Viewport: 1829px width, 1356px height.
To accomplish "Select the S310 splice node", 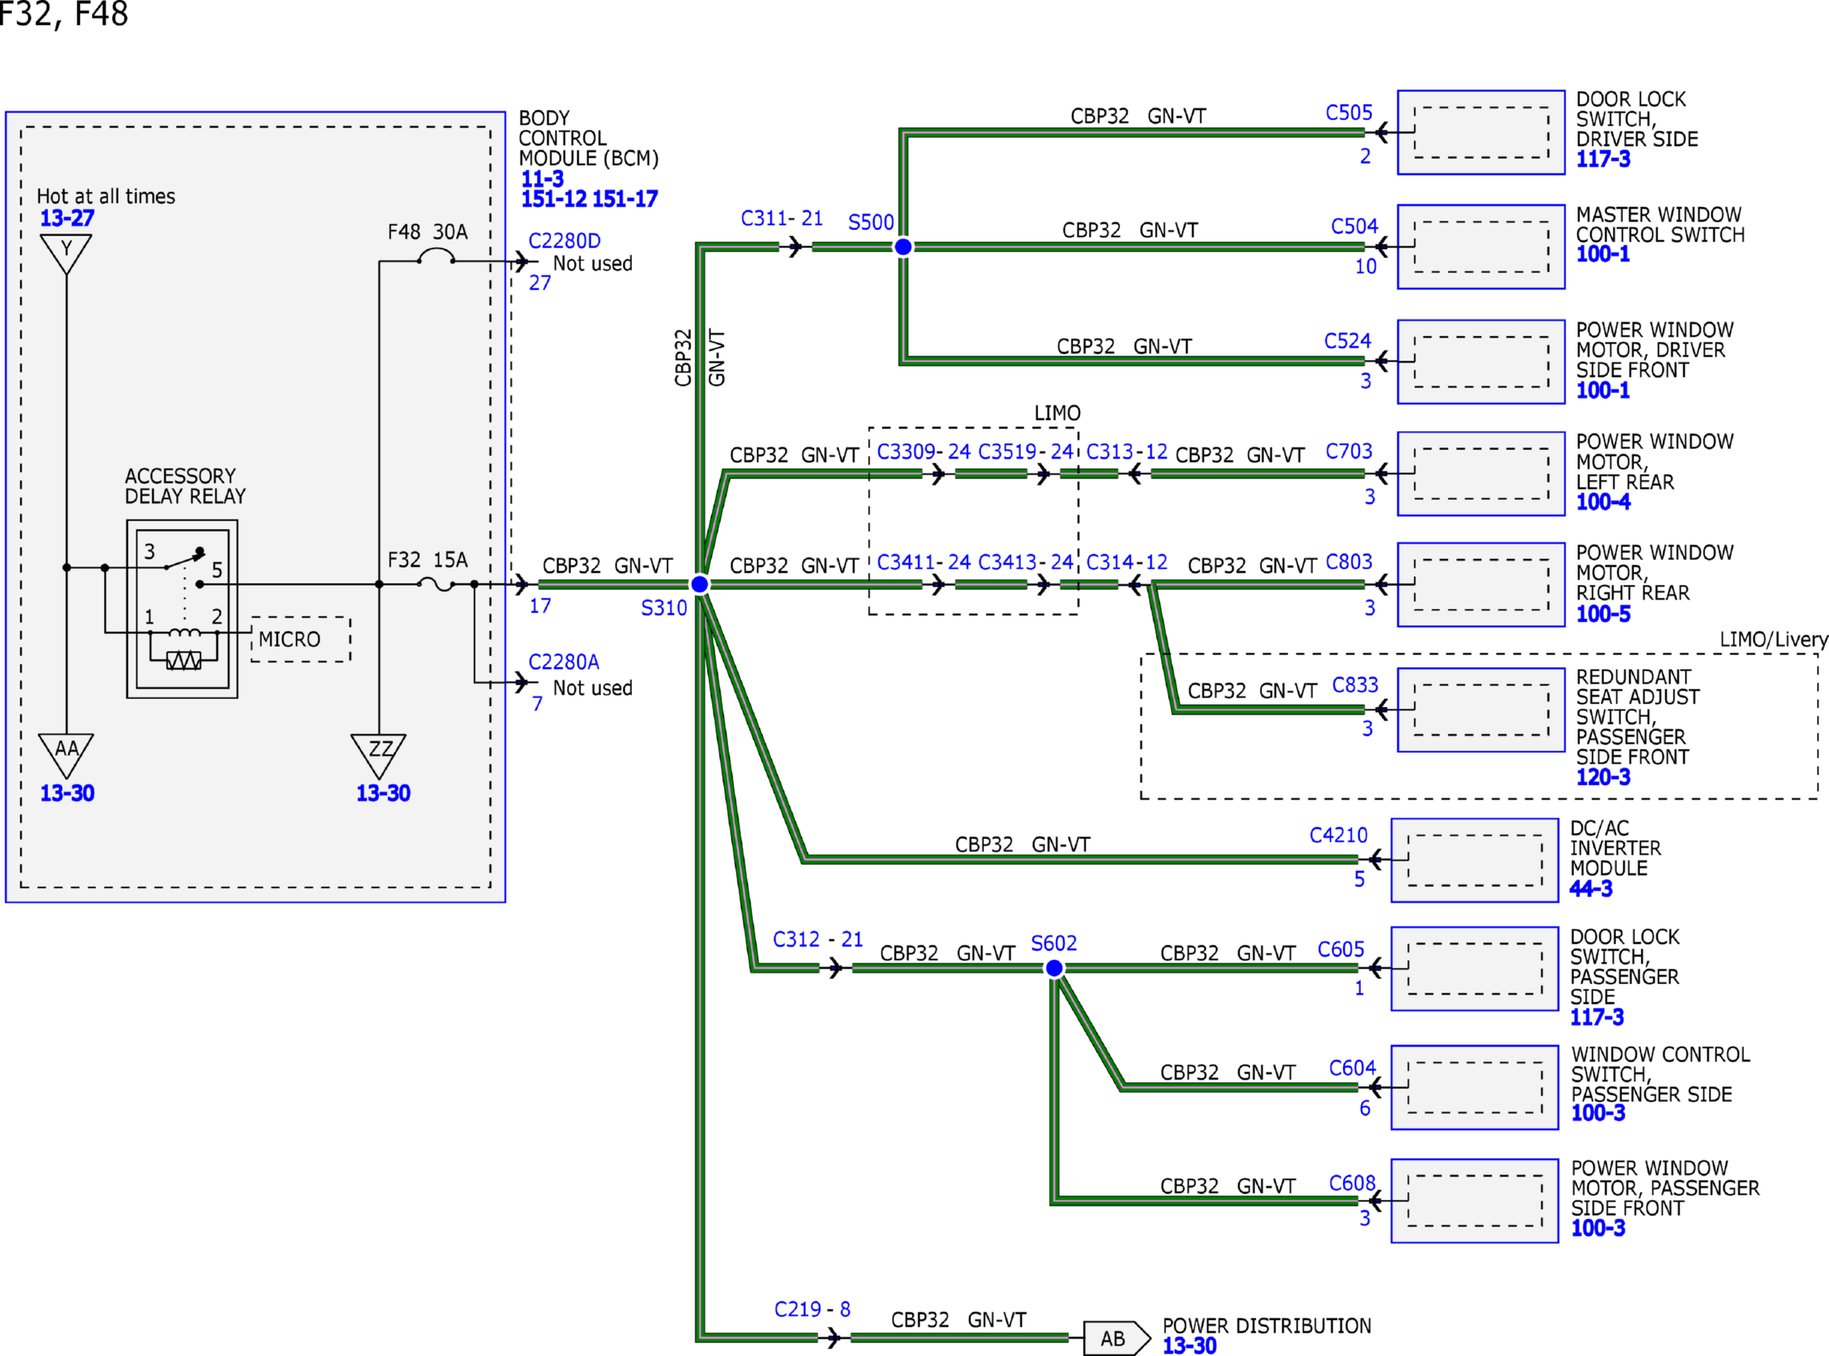I will [x=700, y=585].
